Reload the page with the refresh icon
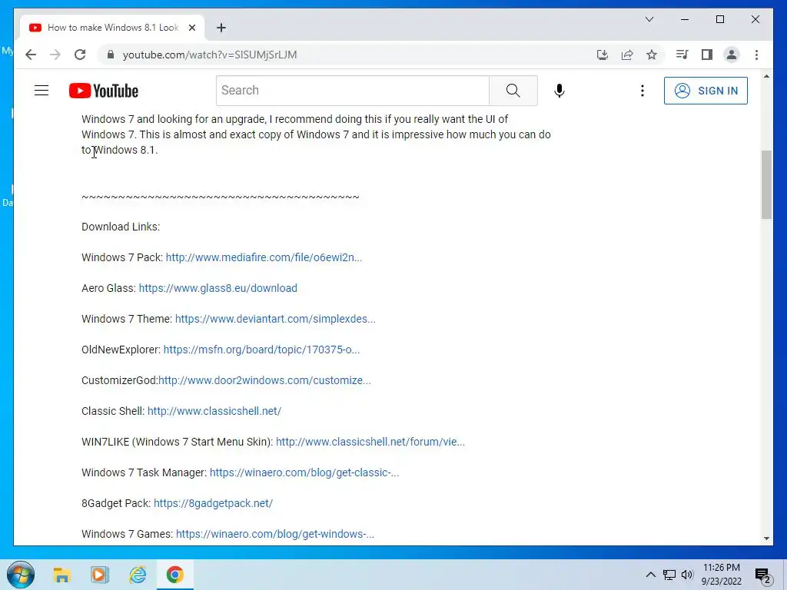 [80, 55]
